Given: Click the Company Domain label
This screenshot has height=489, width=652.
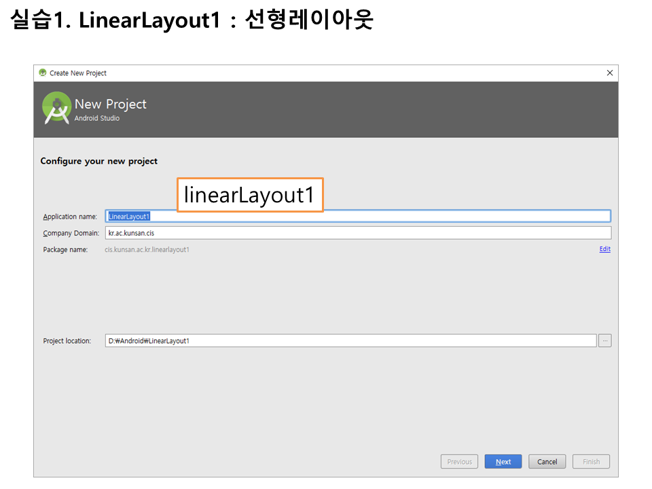Looking at the screenshot, I should pos(71,233).
